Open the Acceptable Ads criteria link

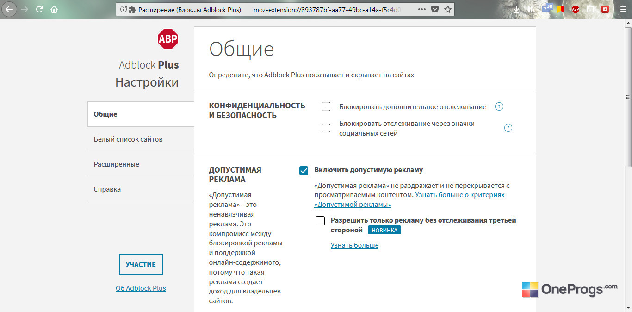pyautogui.click(x=409, y=200)
